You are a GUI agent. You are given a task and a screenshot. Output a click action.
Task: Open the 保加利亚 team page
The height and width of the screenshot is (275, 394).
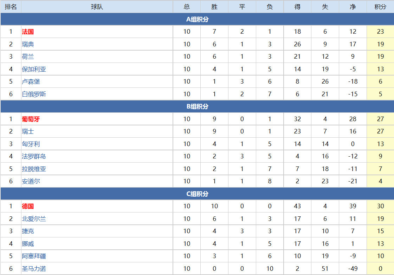(34, 69)
